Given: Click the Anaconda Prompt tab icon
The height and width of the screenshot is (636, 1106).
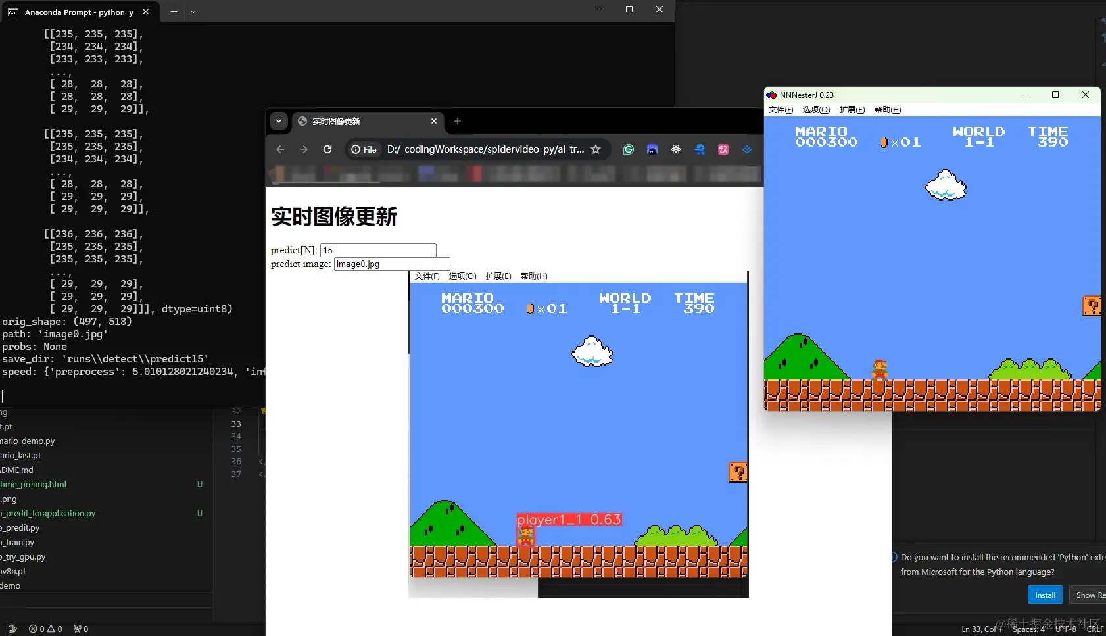Looking at the screenshot, I should tap(13, 12).
